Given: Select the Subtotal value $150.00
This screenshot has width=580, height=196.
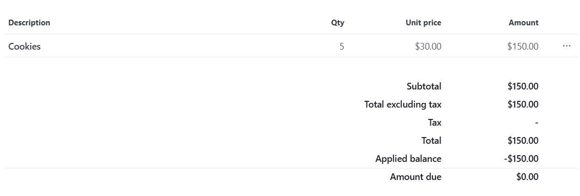Looking at the screenshot, I should click(x=523, y=86).
